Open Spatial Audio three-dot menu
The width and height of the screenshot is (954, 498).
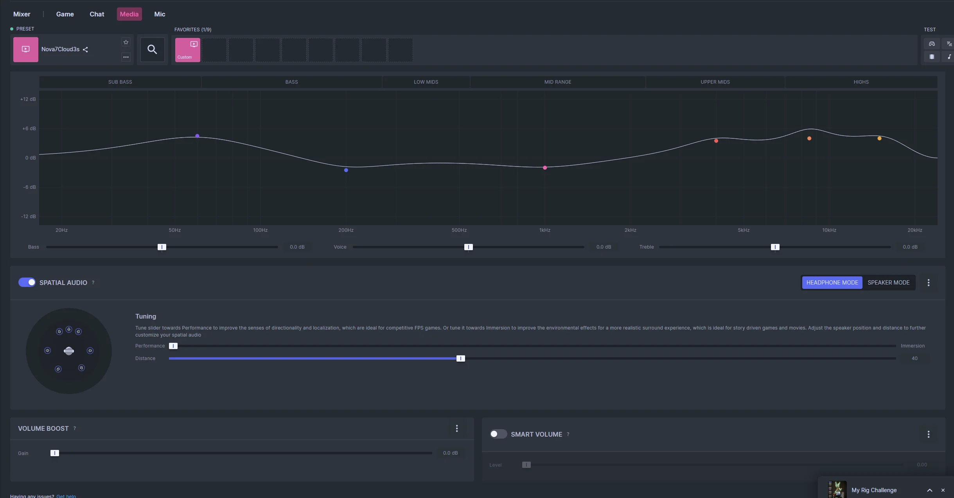[x=928, y=282]
